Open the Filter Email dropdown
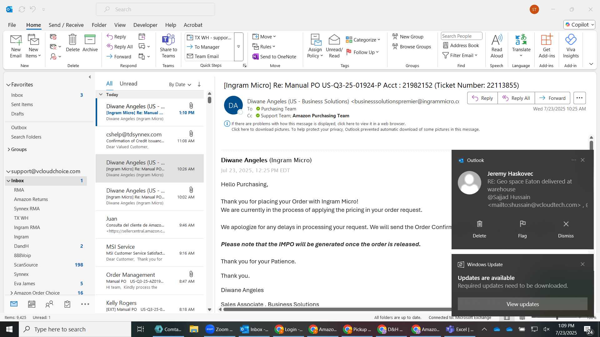The image size is (600, 337). [460, 55]
